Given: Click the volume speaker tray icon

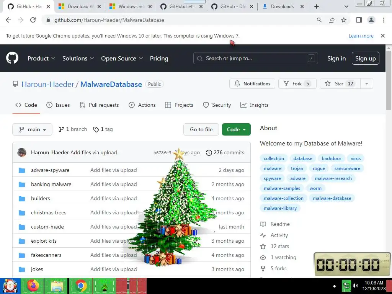Looking at the screenshot, I should tap(355, 286).
